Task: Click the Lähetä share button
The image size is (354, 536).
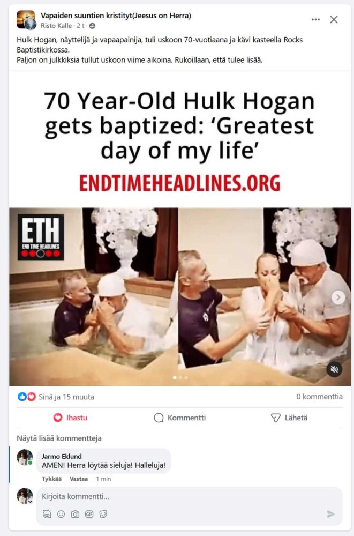Action: point(289,418)
